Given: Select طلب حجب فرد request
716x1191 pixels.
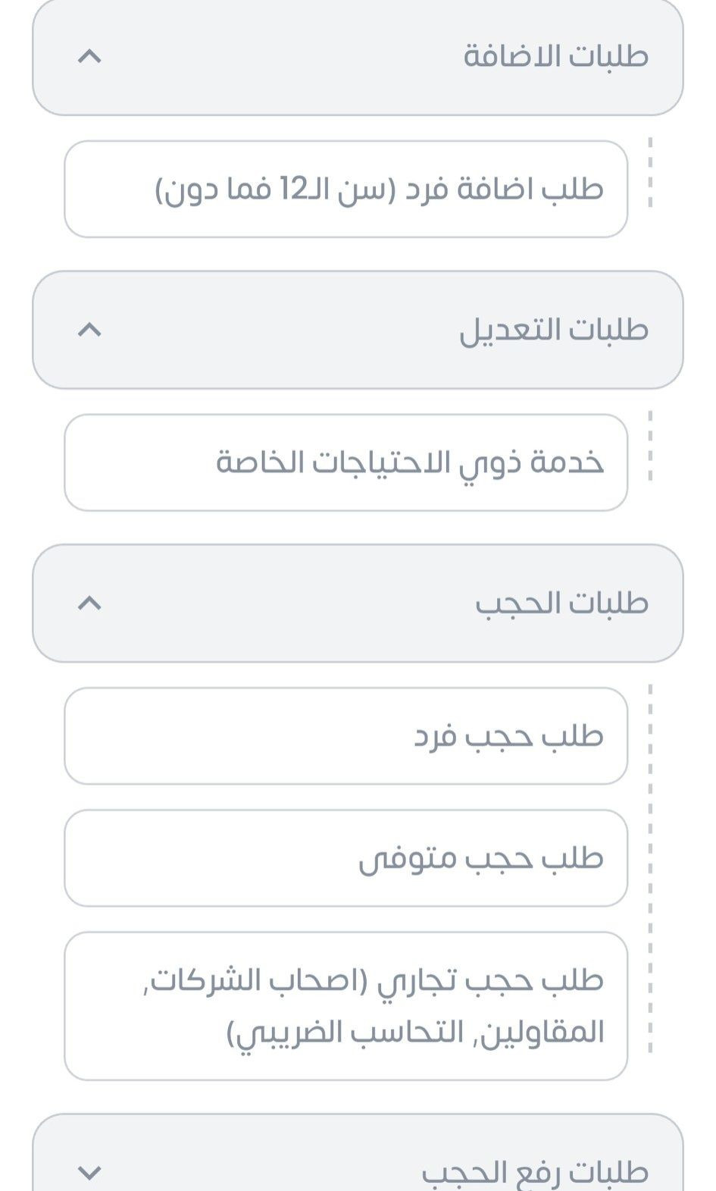Looking at the screenshot, I should (346, 736).
